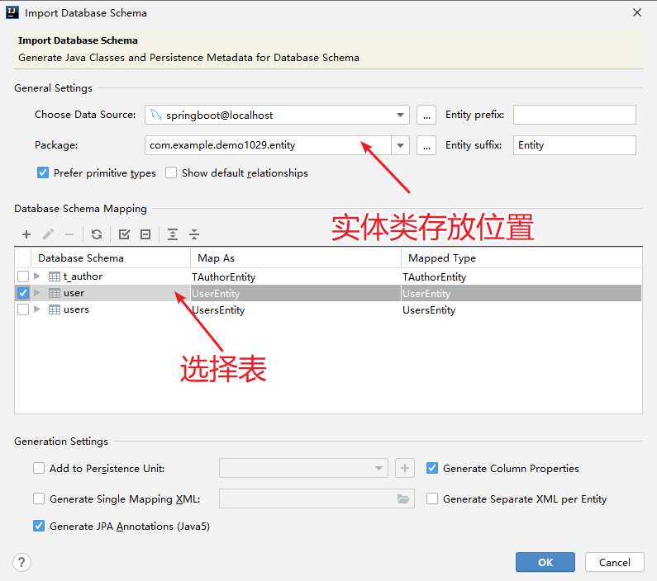Click the Add (+) mapping toolbar icon

coord(26,234)
